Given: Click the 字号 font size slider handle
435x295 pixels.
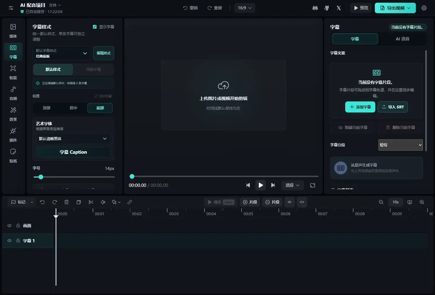Looking at the screenshot, I should (x=41, y=177).
